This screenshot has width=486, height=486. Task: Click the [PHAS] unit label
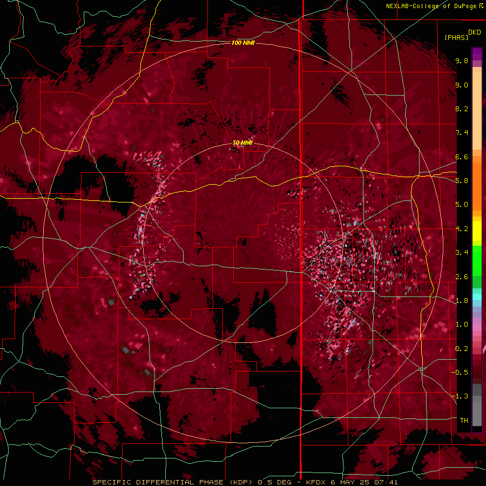click(456, 37)
